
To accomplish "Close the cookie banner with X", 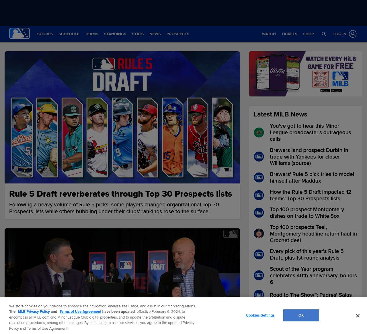I will click(x=358, y=315).
